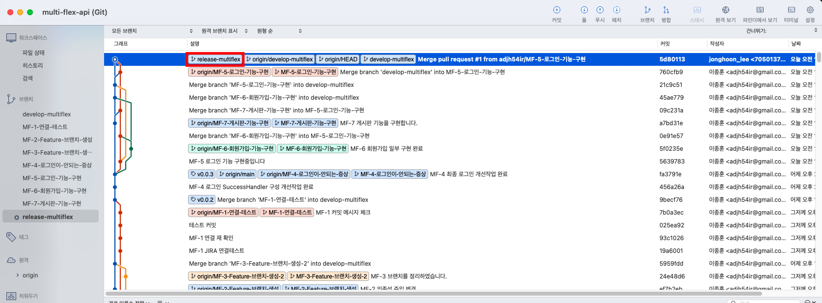This screenshot has width=822, height=303.
Task: Click the stashes (치워두기) section icon
Action: (x=11, y=296)
